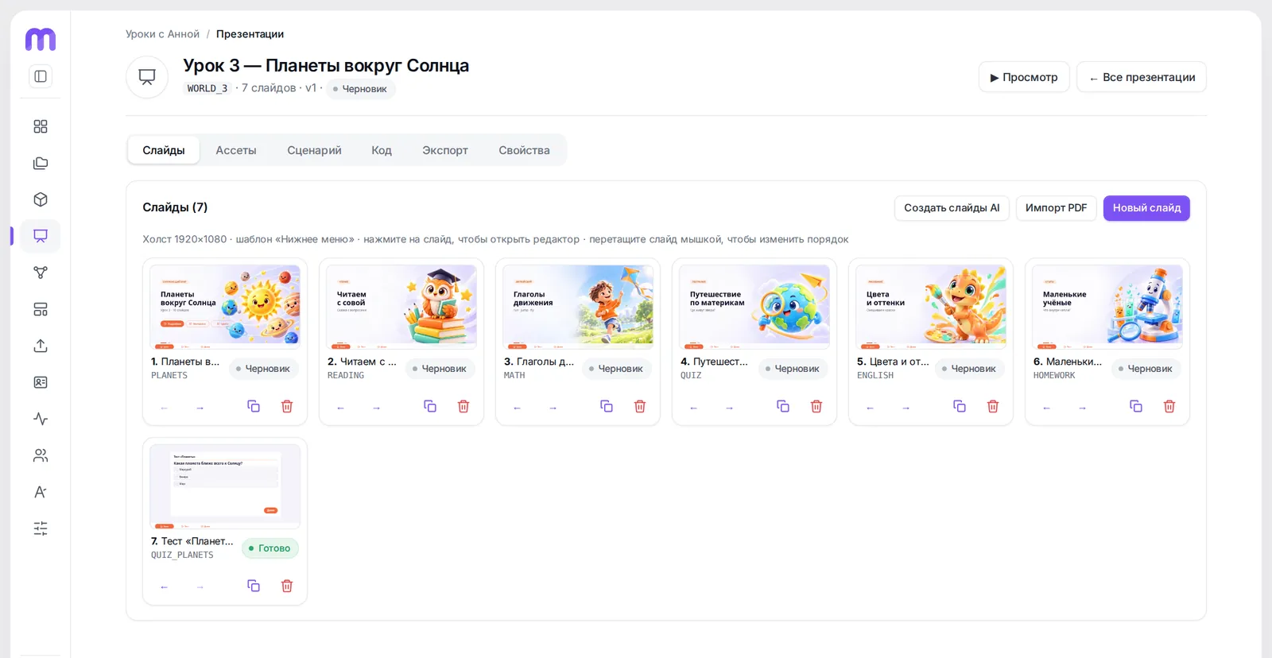Open the dashboard grid icon in sidebar
Viewport: 1272px width, 658px height.
pyautogui.click(x=41, y=126)
